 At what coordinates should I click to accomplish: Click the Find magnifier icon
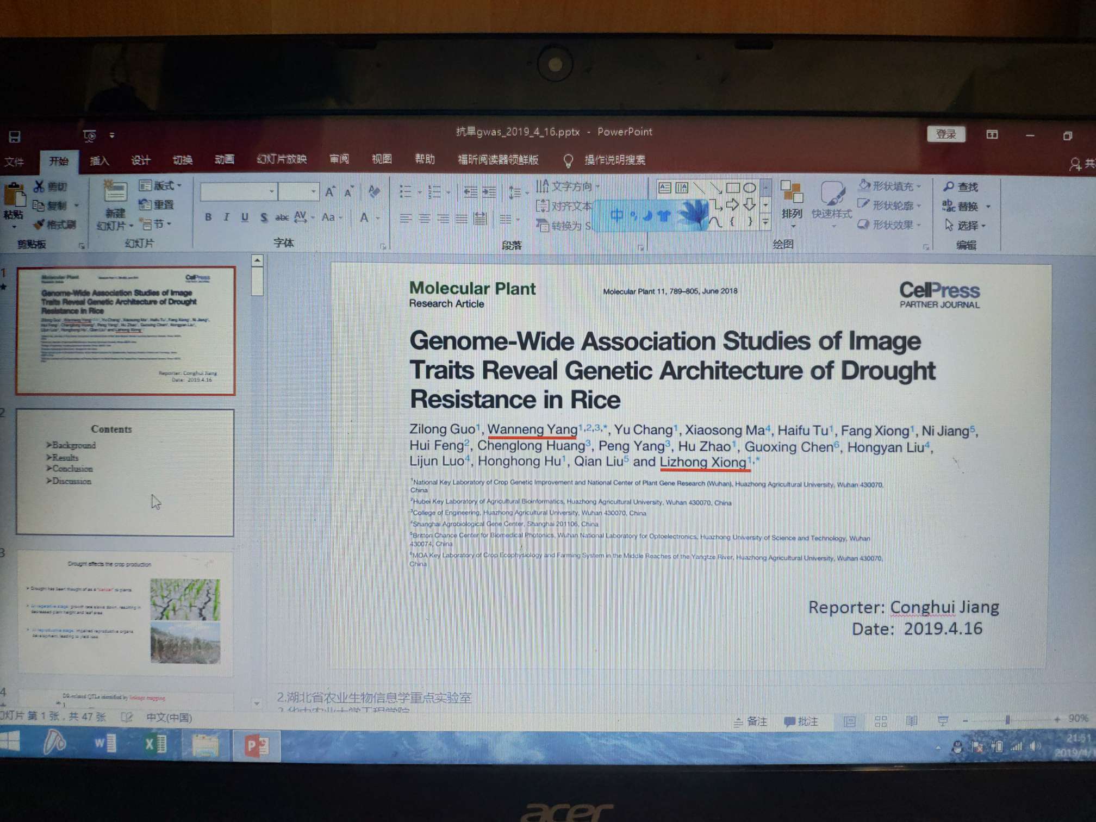click(949, 186)
